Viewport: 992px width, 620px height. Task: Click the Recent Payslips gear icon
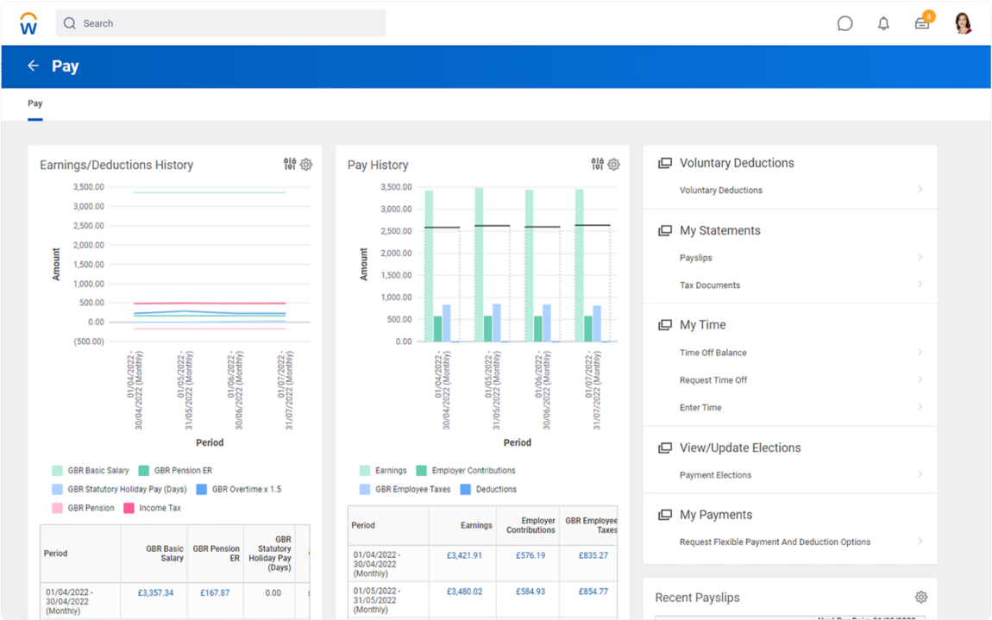coord(921,598)
